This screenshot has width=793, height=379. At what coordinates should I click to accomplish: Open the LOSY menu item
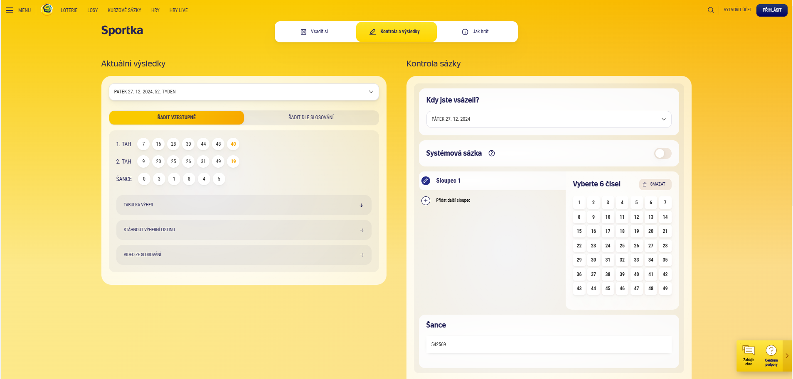(93, 10)
